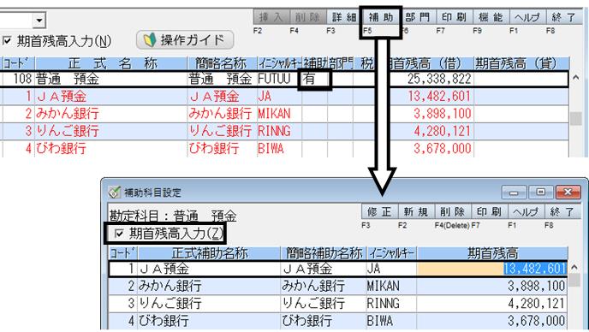Open 詳細 (F3) from main toolbar
This screenshot has height=332, width=589.
[344, 17]
